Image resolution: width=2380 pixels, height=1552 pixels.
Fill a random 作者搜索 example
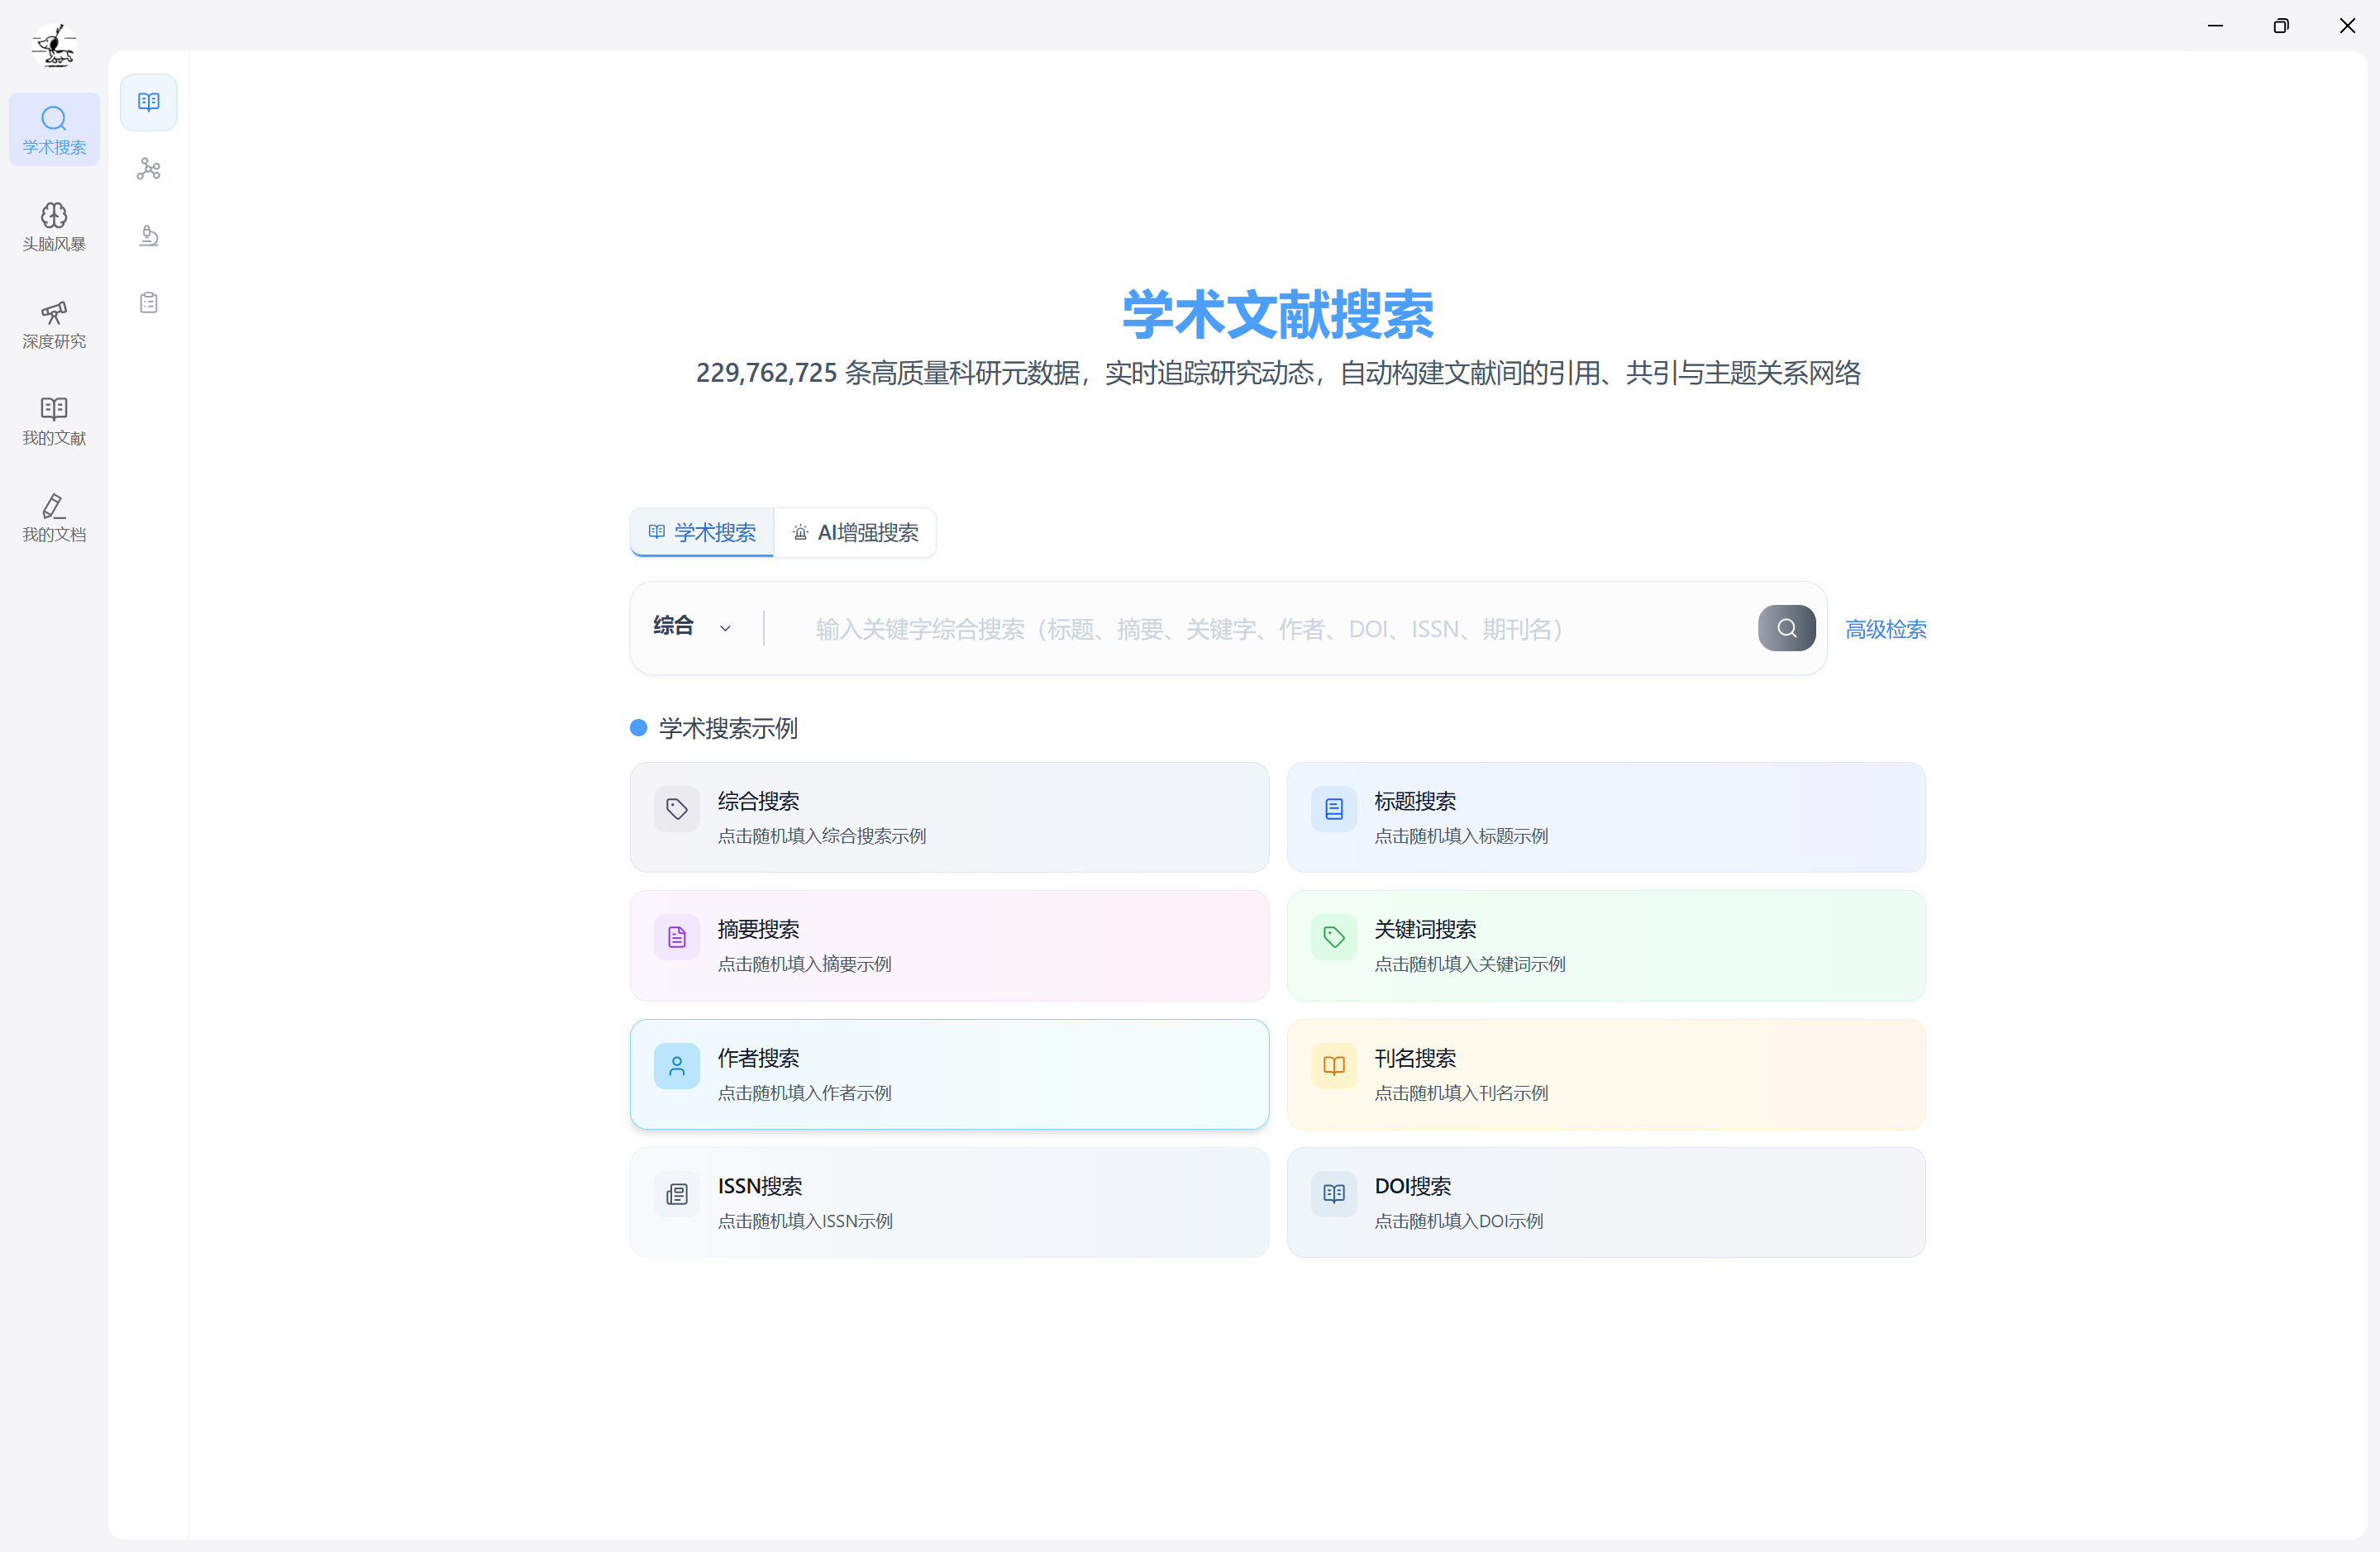coord(949,1074)
